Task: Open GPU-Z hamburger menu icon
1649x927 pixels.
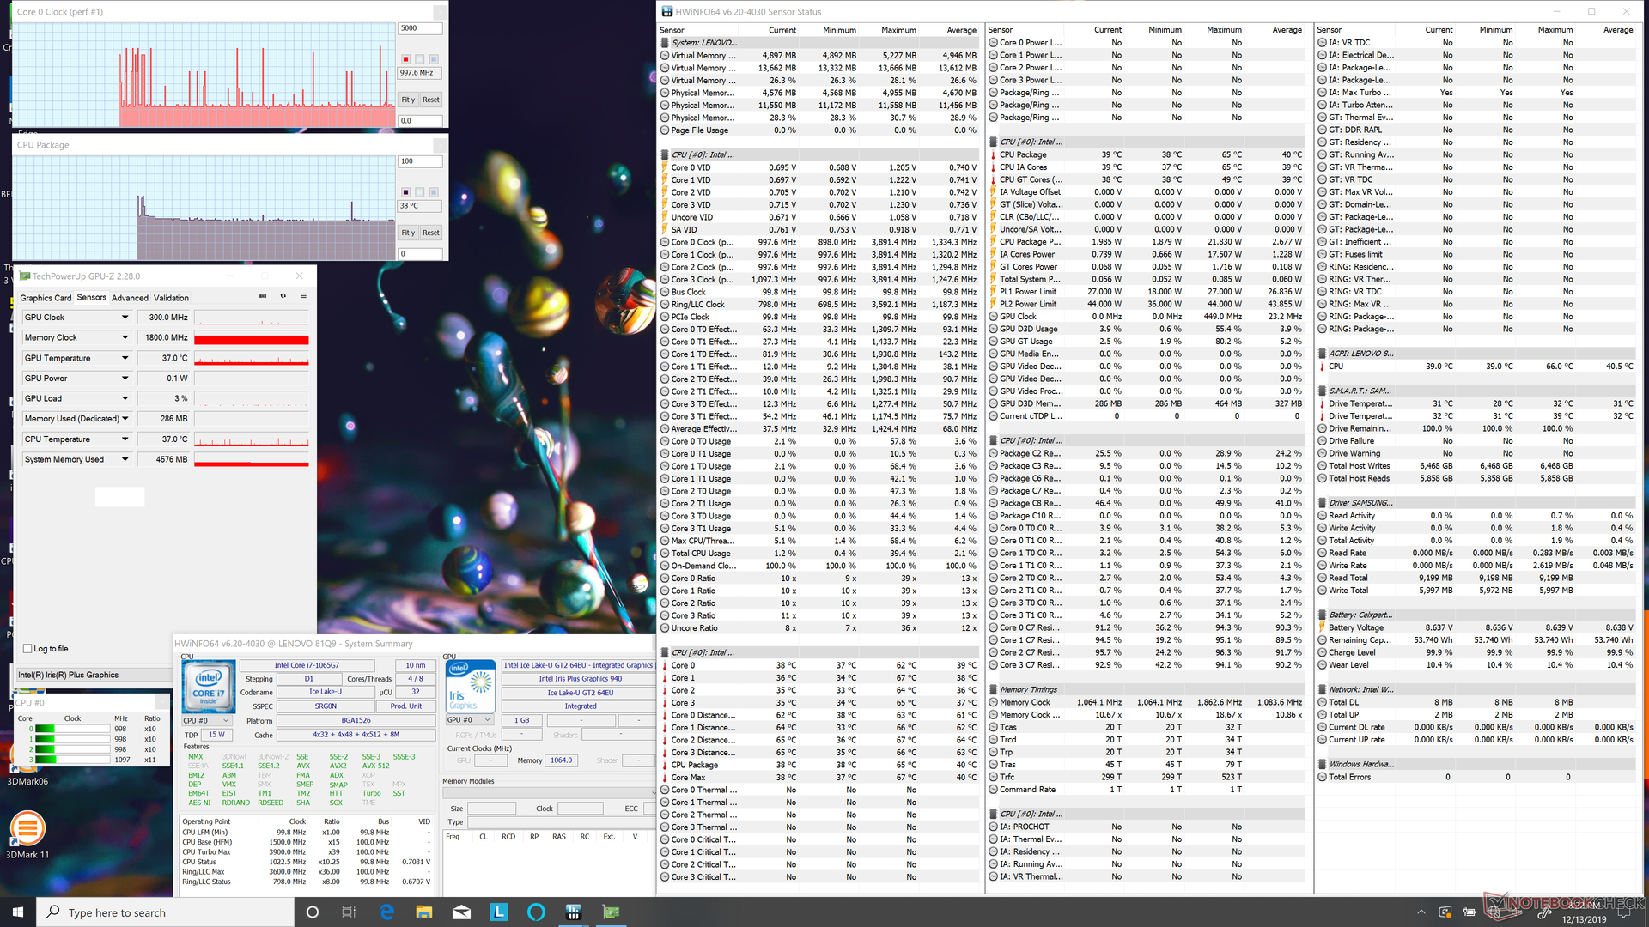Action: [x=303, y=296]
